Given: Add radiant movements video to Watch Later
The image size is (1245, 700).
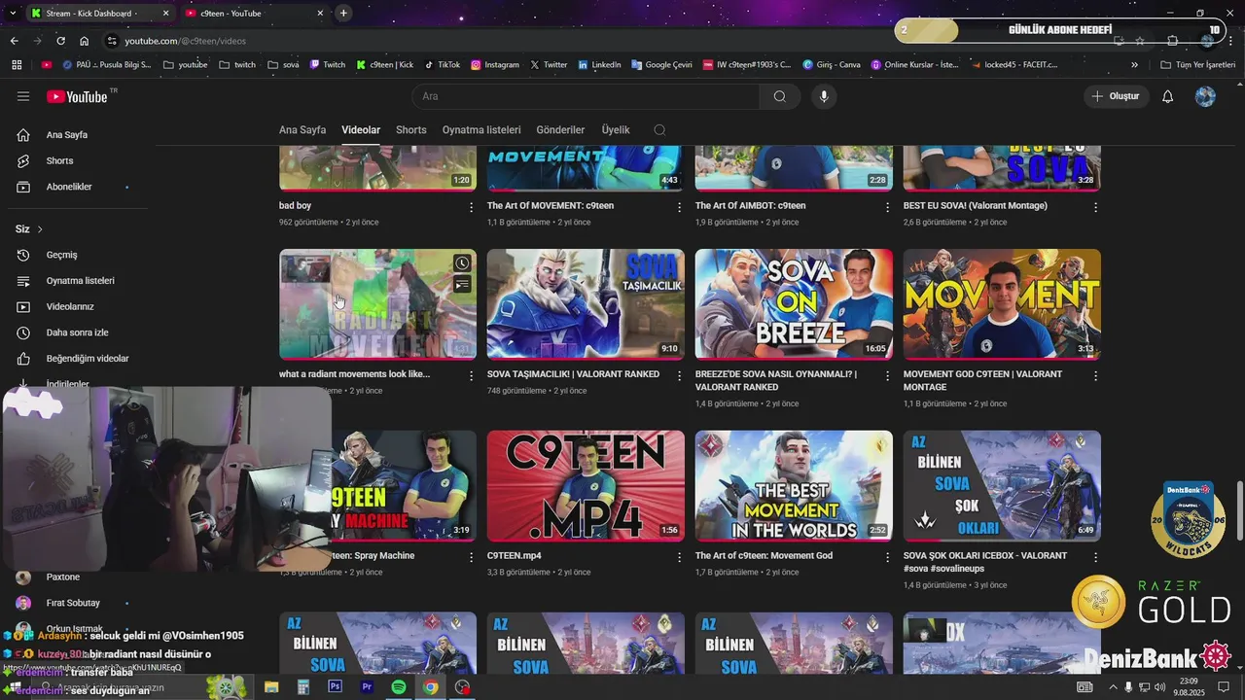Looking at the screenshot, I should 462,263.
